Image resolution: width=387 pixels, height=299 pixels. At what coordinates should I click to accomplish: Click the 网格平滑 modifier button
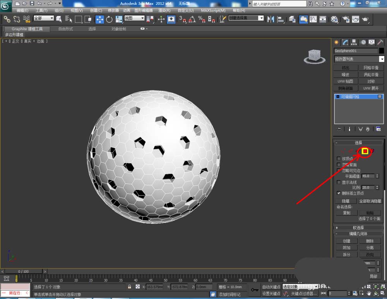pyautogui.click(x=371, y=68)
